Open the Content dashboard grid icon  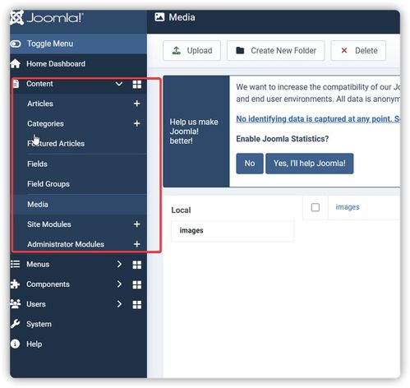point(137,85)
